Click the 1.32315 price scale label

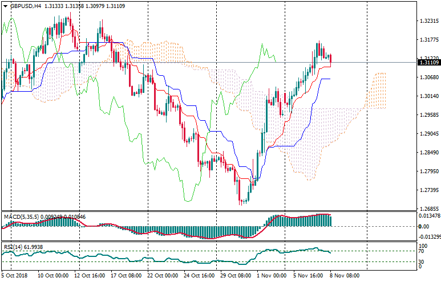point(428,21)
